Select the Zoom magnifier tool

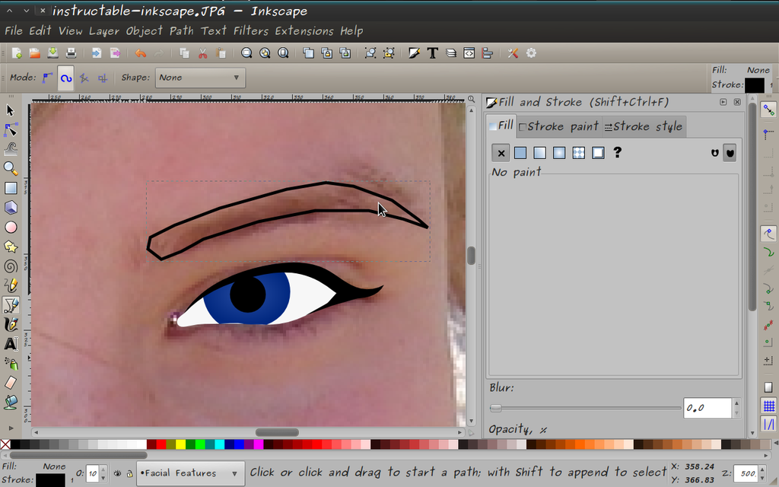tap(11, 168)
